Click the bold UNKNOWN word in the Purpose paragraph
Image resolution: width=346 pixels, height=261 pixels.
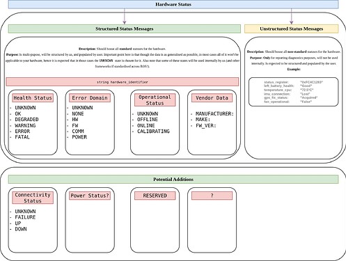(x=106, y=61)
